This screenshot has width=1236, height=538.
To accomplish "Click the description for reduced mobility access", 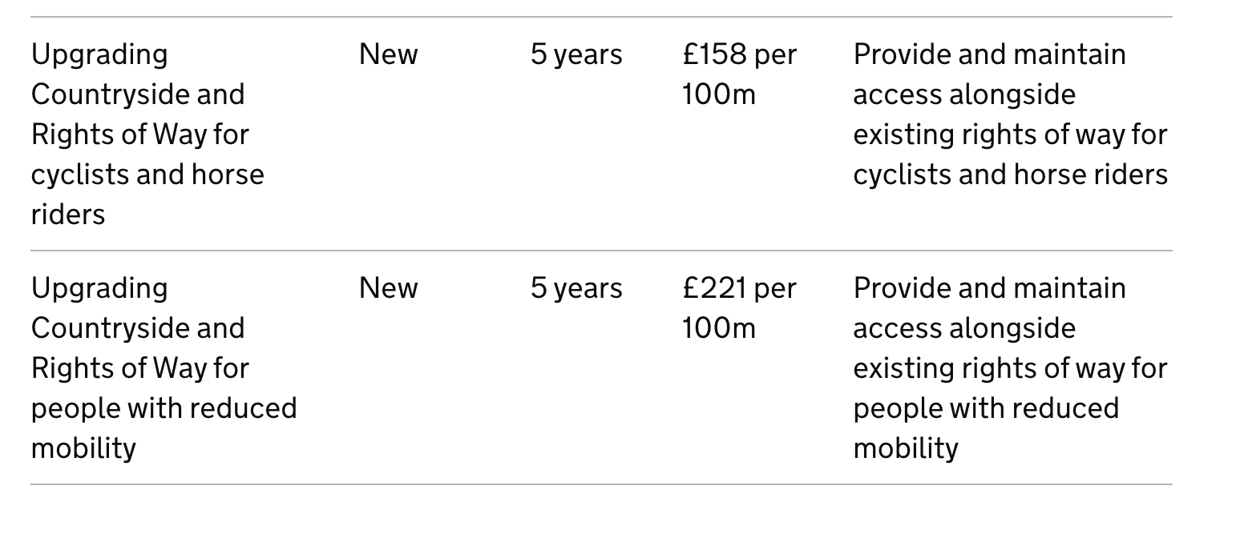I will point(1009,367).
